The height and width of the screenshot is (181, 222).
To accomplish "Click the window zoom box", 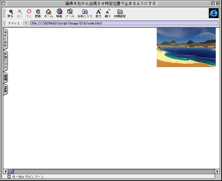I will [213, 3].
